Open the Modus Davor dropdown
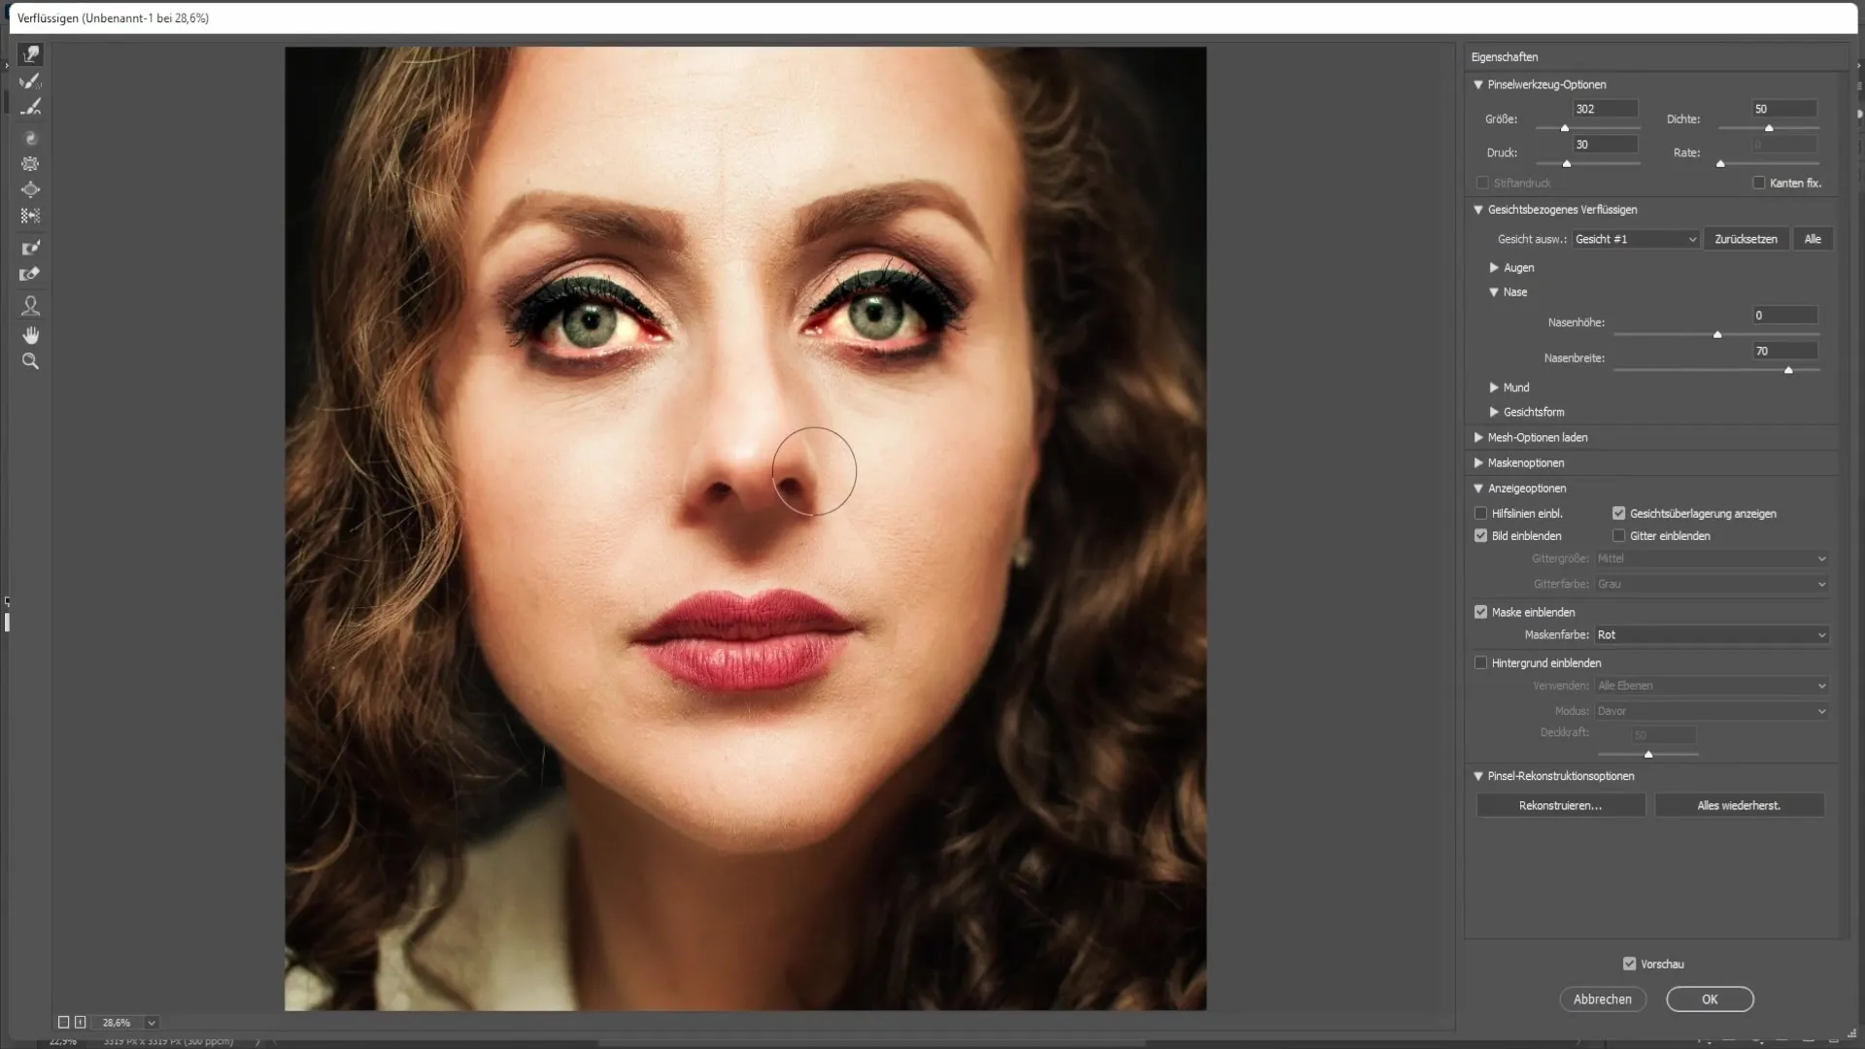The width and height of the screenshot is (1865, 1049). (x=1712, y=711)
